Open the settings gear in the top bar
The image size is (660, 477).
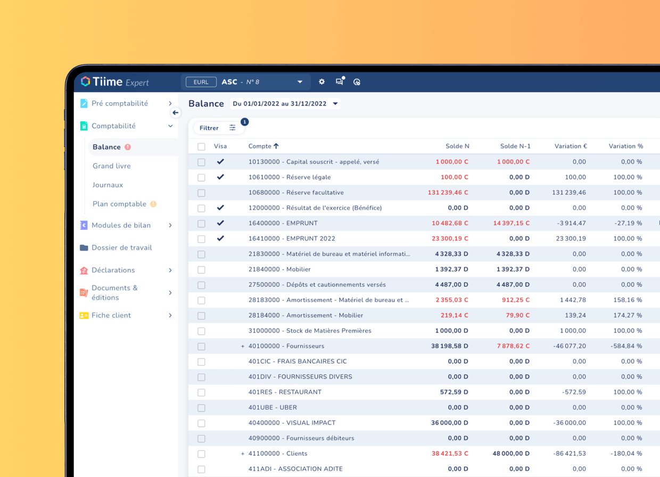point(321,82)
